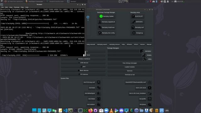Click the terminal icon beside /etc/profile
This screenshot has height=113, width=201.
[149, 99]
